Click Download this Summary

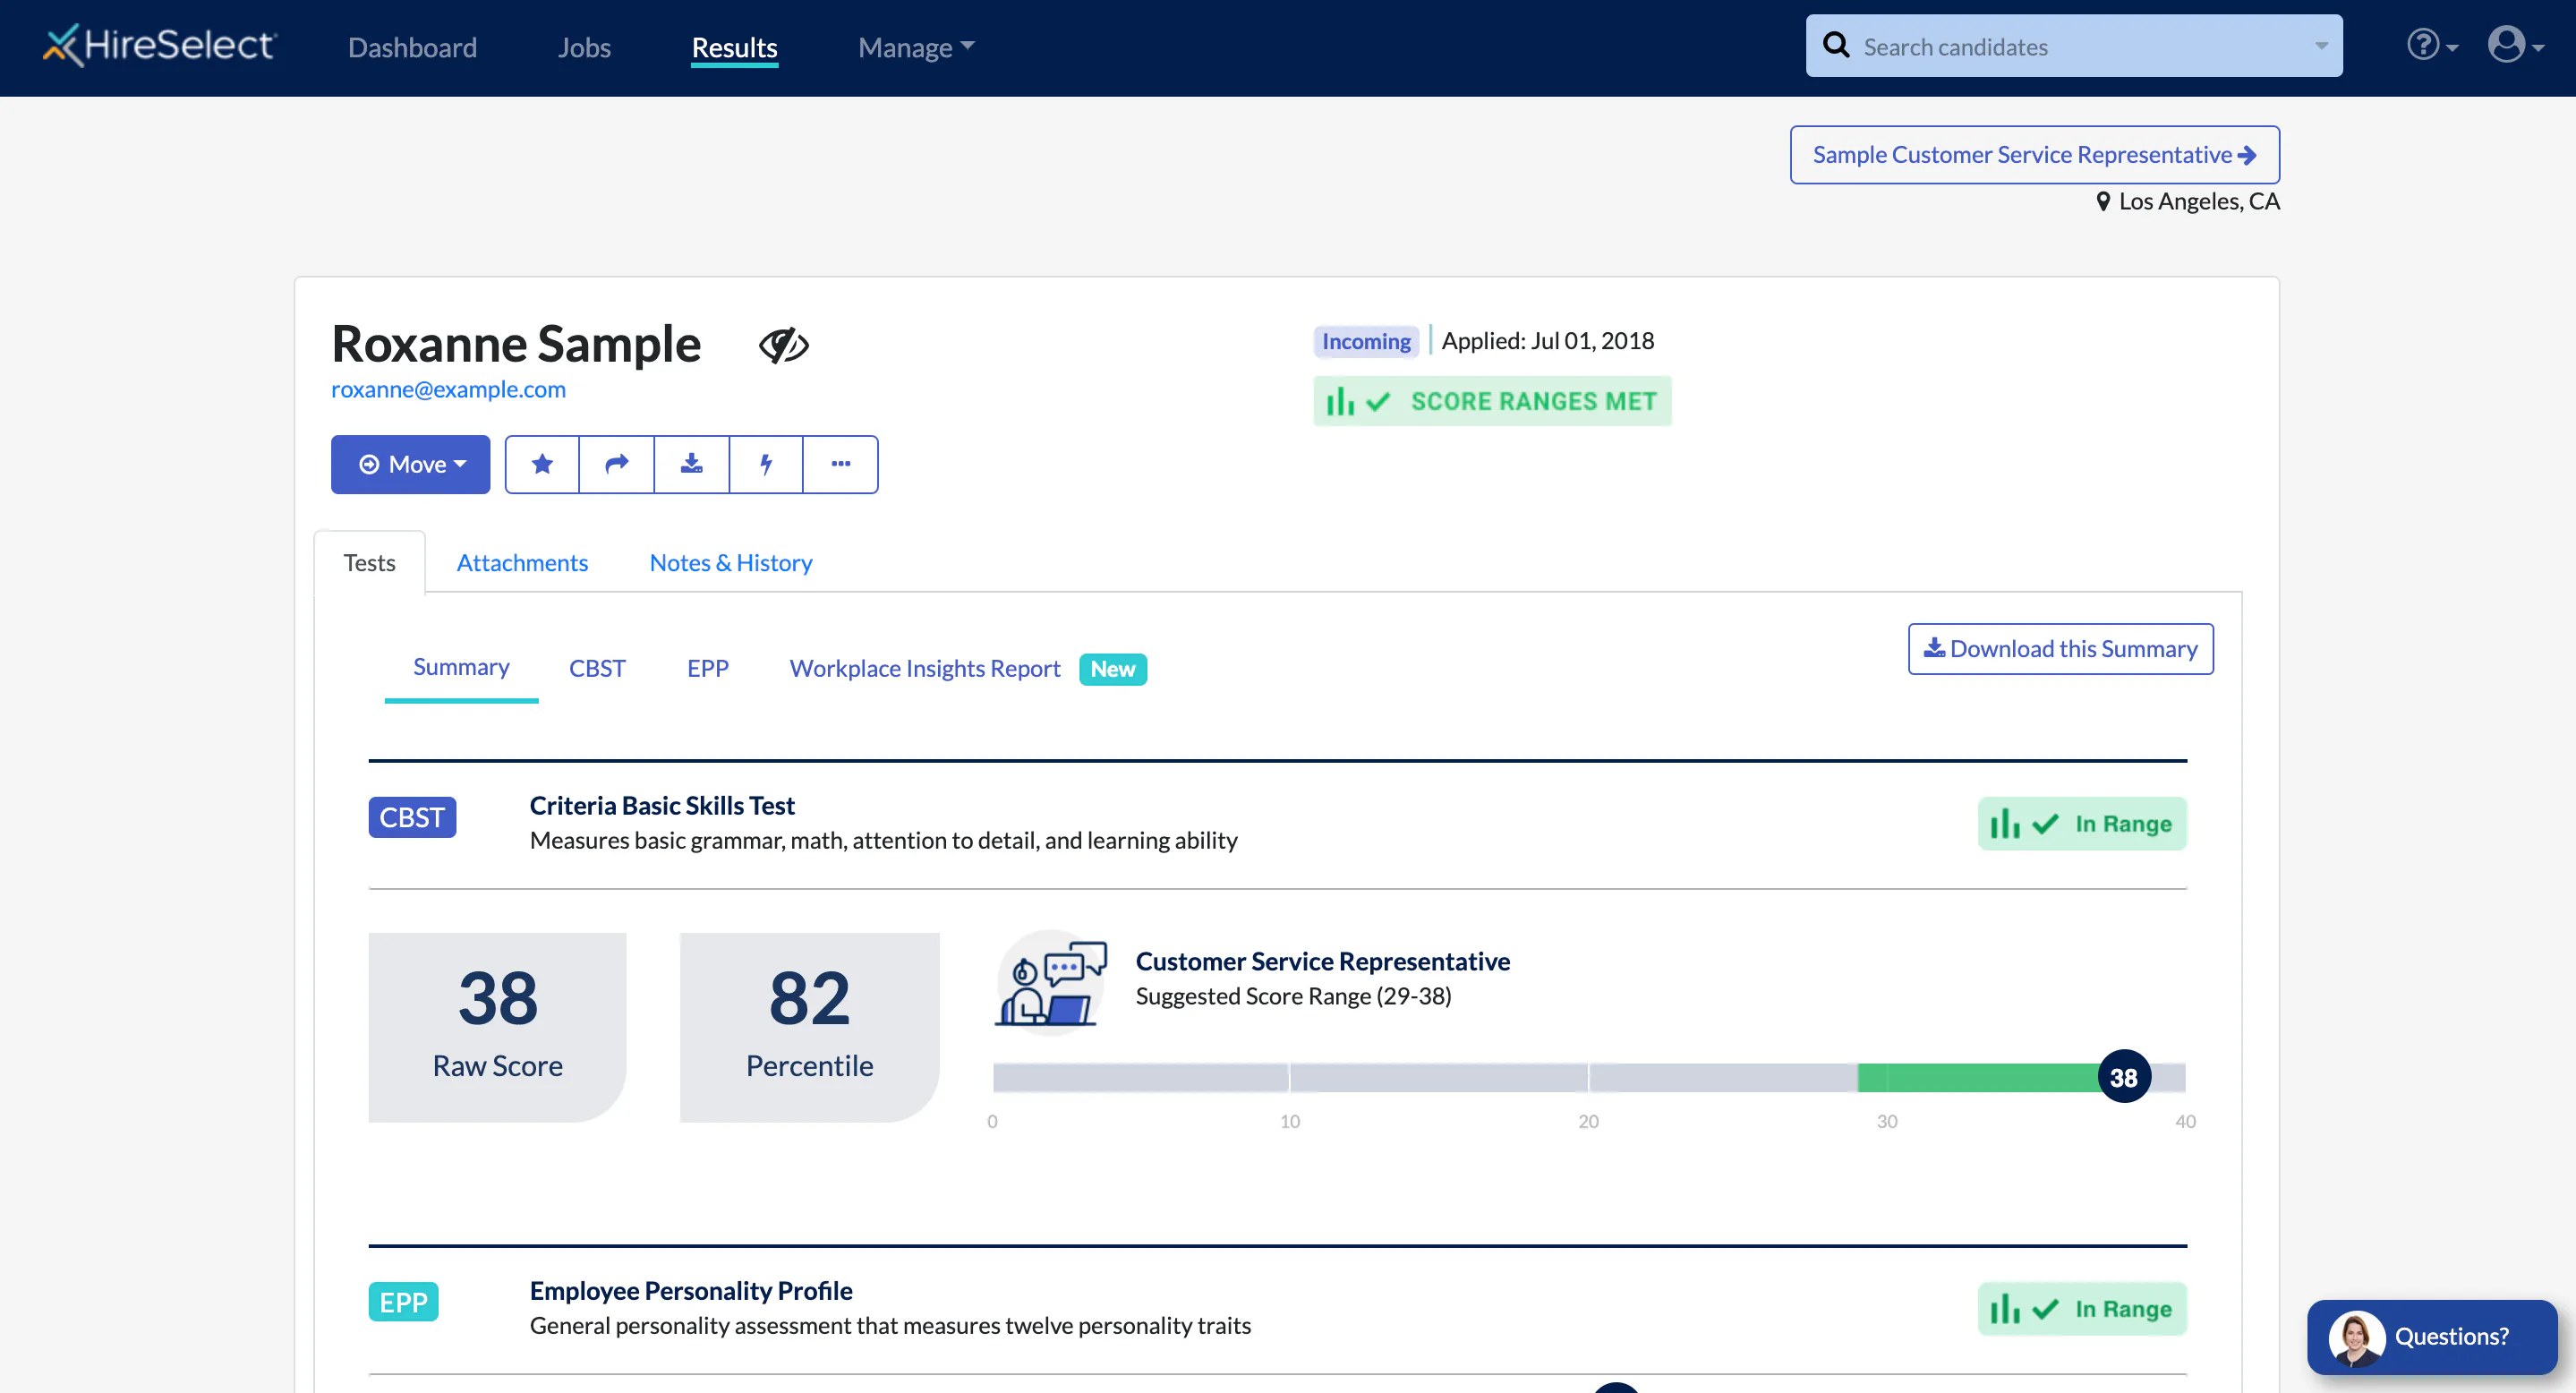[2059, 648]
